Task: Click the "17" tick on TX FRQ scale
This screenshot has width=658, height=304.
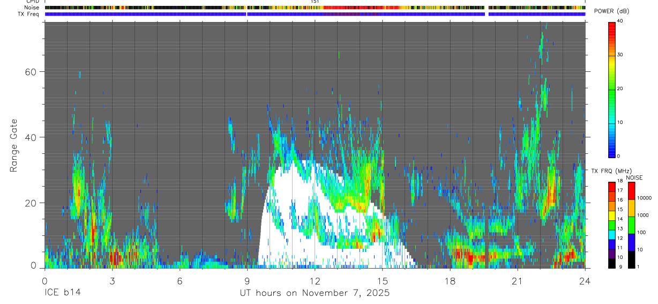Action: (x=620, y=190)
